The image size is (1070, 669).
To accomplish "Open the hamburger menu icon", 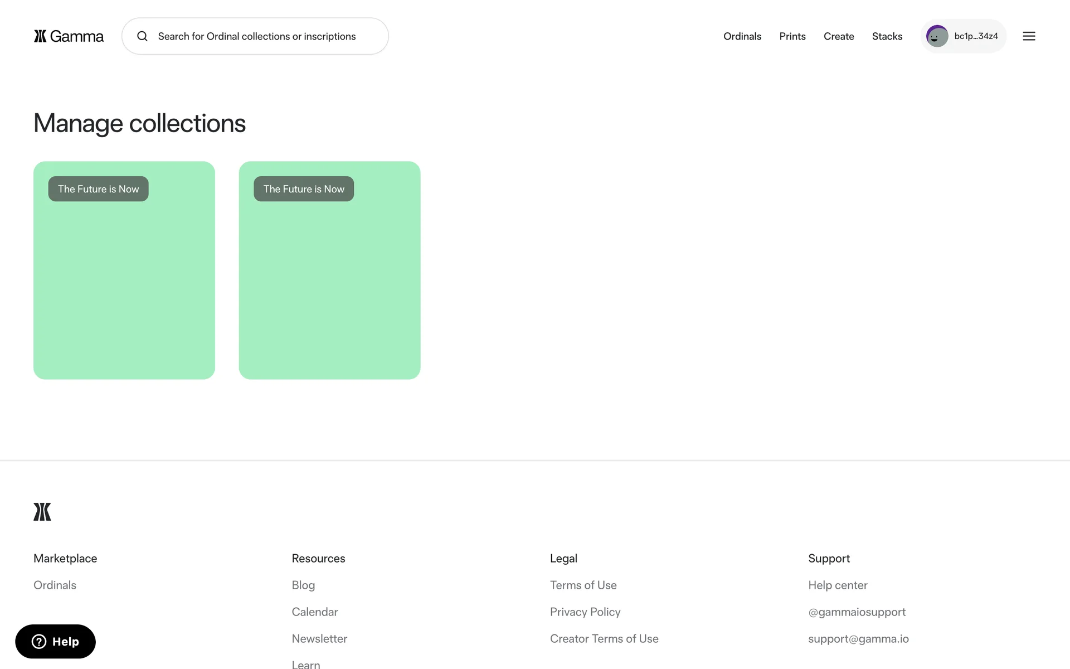I will coord(1029,36).
